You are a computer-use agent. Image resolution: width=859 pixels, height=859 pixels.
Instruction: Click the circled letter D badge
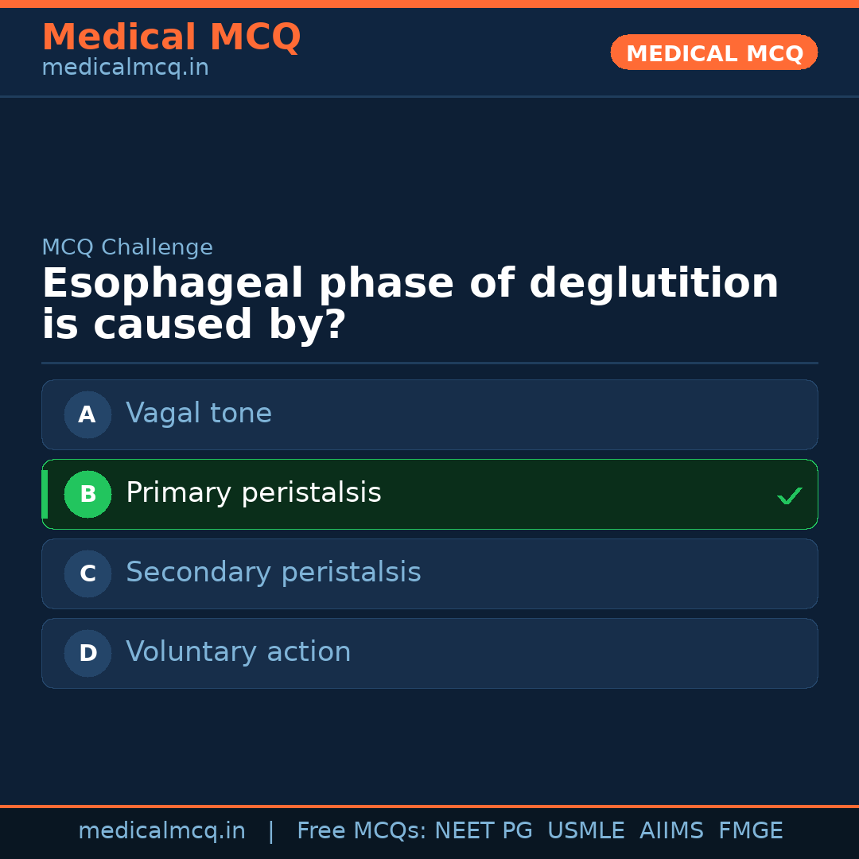(x=87, y=653)
